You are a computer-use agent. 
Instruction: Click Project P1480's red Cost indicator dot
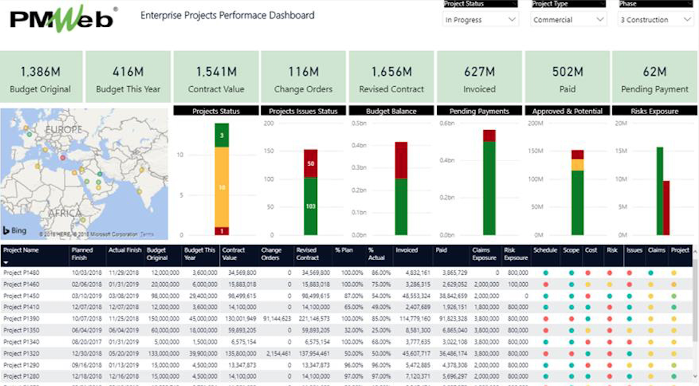(x=588, y=273)
